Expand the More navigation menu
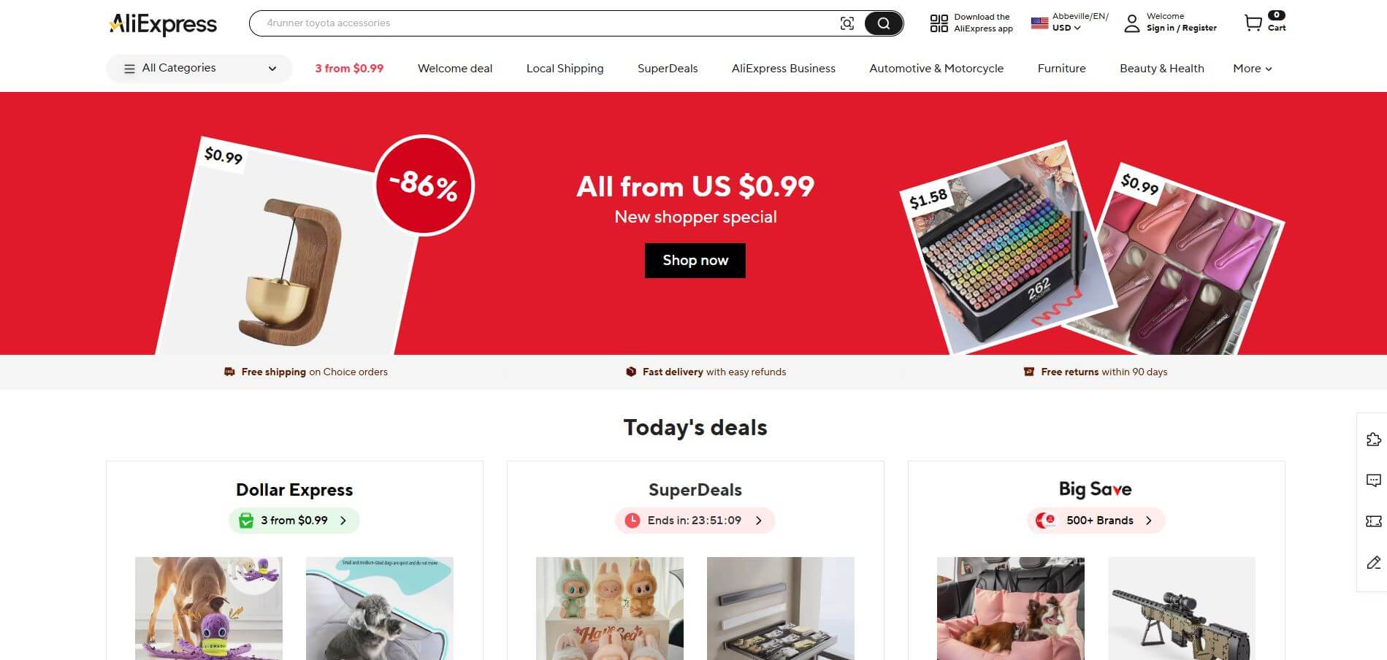 [x=1252, y=69]
